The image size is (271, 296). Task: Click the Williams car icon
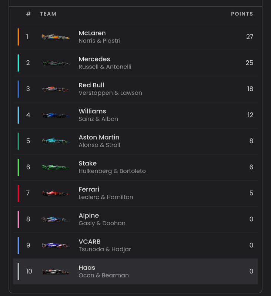(56, 115)
